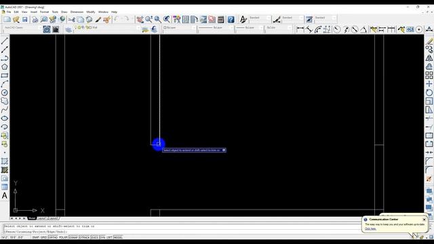434x244 pixels.
Task: Open the Table tool in Draw toolbar
Action: (x=5, y=187)
